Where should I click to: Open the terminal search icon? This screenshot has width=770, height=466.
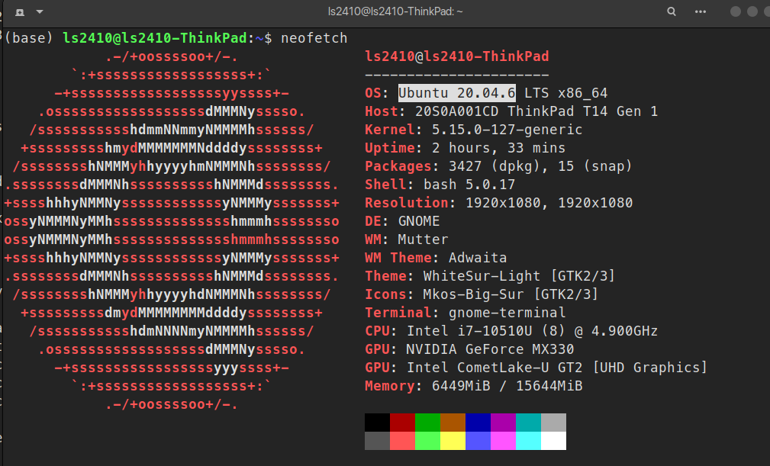tap(671, 11)
